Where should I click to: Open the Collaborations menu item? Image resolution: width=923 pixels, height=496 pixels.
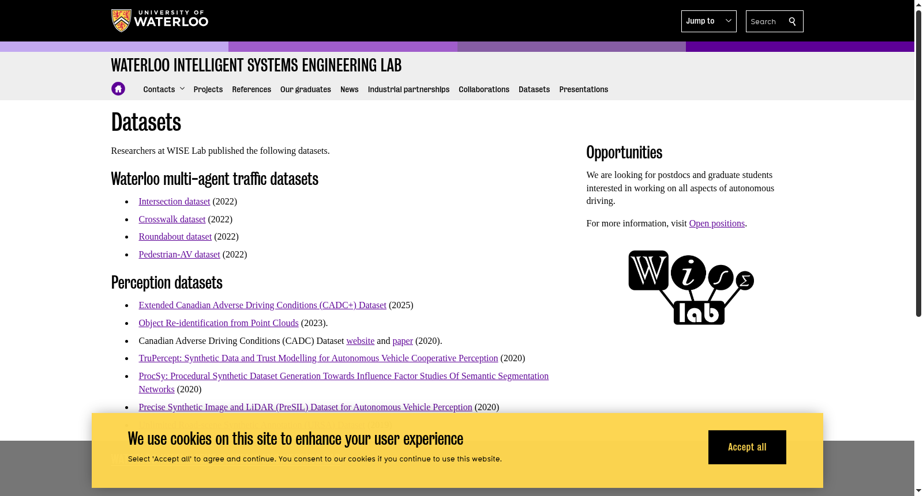coord(484,89)
